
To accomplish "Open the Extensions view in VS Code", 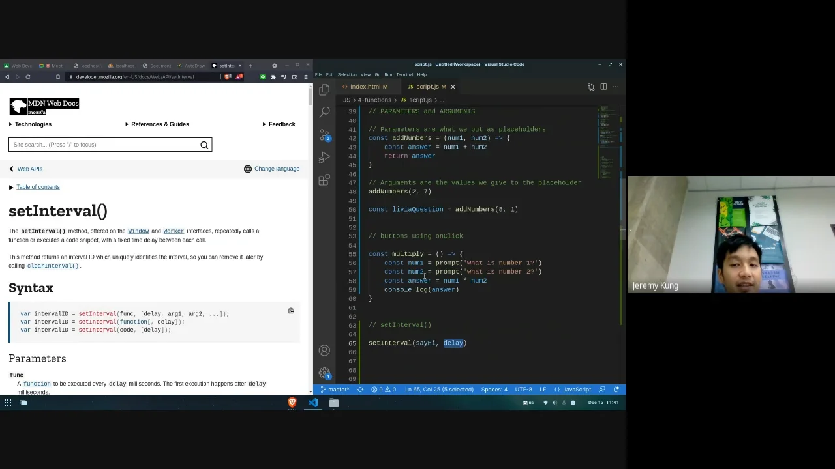I will [324, 180].
